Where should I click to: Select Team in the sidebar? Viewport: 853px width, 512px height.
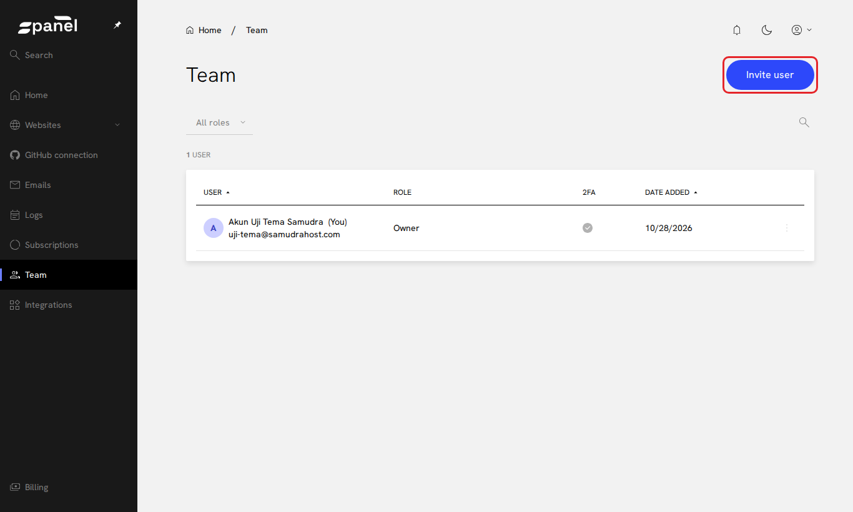coord(69,275)
